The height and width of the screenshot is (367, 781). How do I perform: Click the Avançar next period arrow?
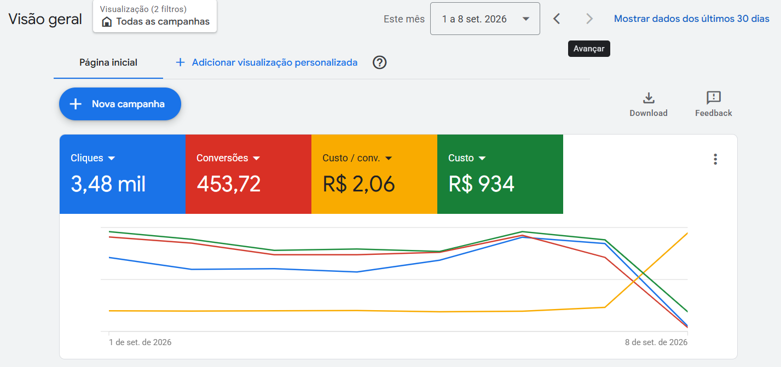tap(589, 19)
